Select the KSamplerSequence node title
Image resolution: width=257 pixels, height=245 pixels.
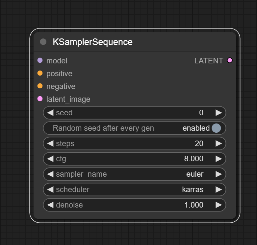click(x=92, y=42)
